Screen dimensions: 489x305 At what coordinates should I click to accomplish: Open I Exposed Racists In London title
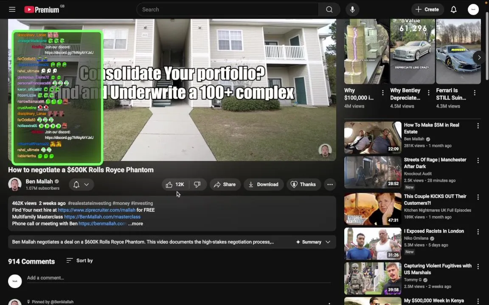coord(434,231)
